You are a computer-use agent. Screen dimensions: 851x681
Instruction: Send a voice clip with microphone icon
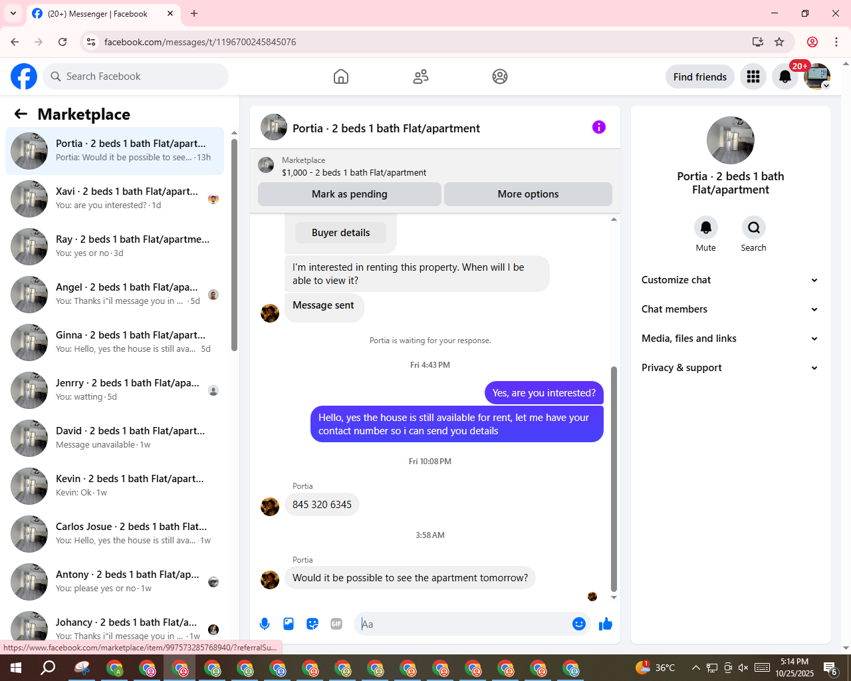[265, 624]
